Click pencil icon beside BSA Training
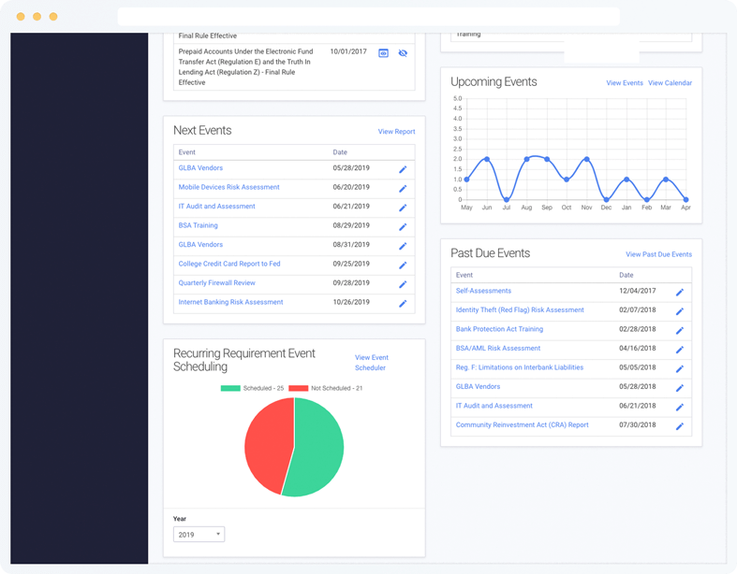 coord(403,227)
